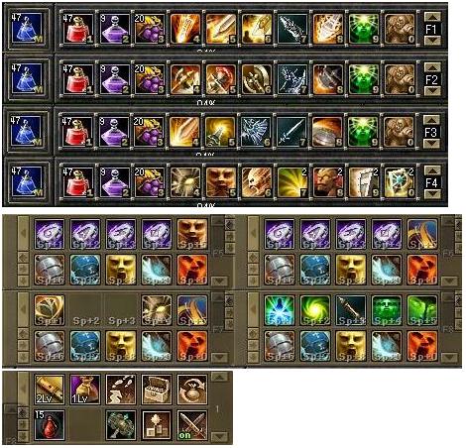Select the footprints tracking icon

[121, 390]
